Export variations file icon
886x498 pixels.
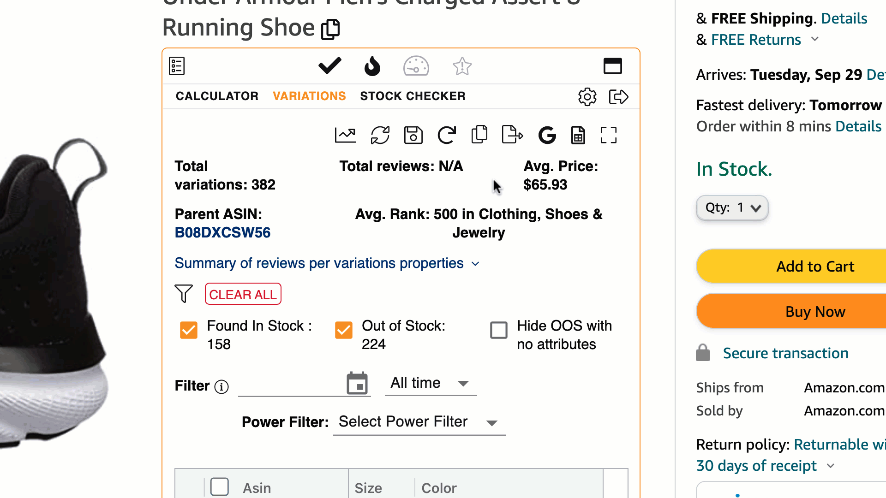pyautogui.click(x=512, y=135)
